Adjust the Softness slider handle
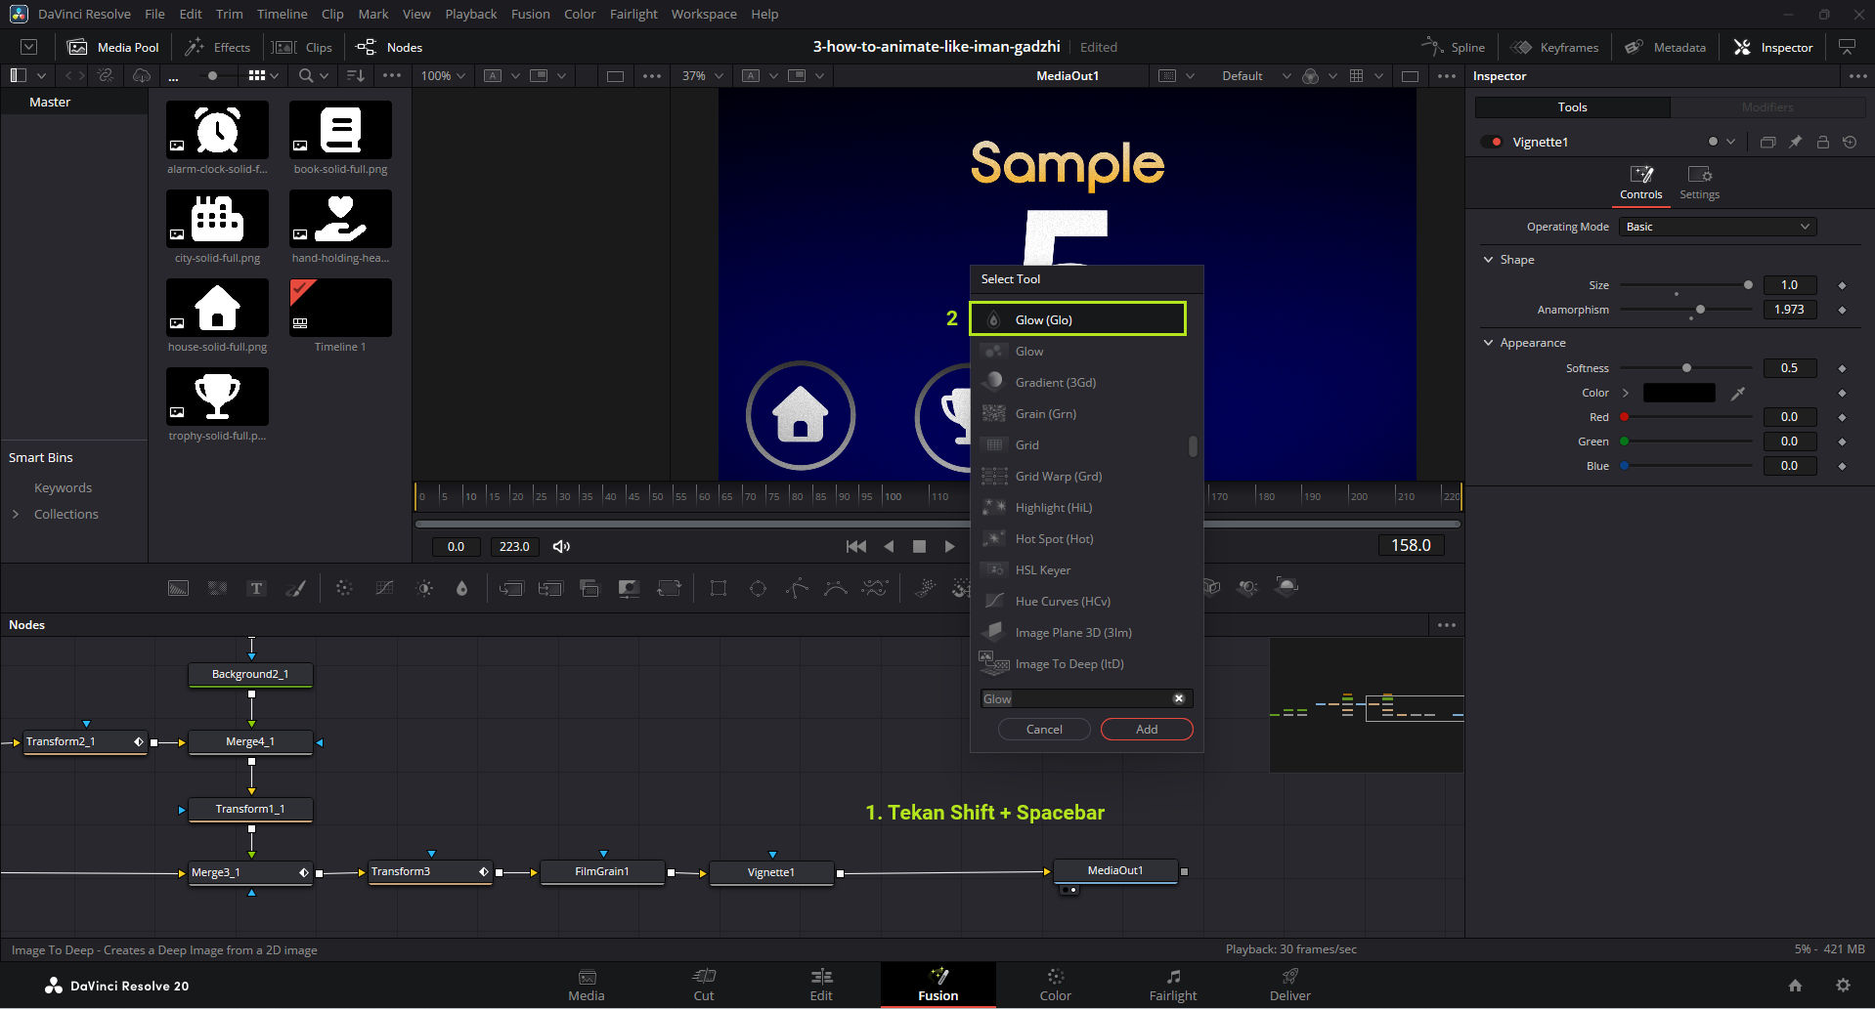 pos(1686,368)
